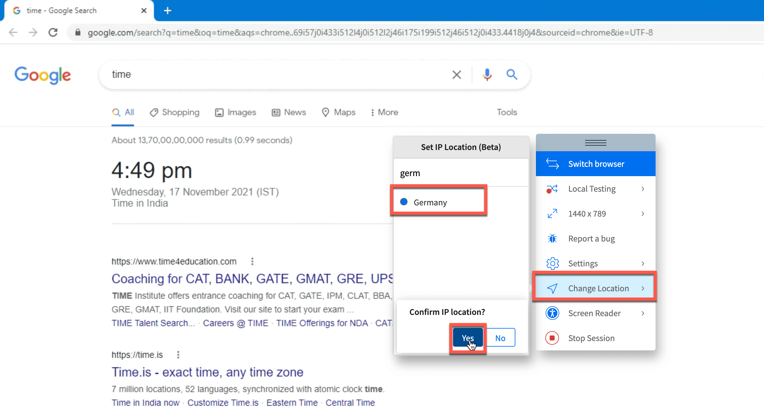Click the Stop Session icon
The image size is (764, 412).
[552, 338]
